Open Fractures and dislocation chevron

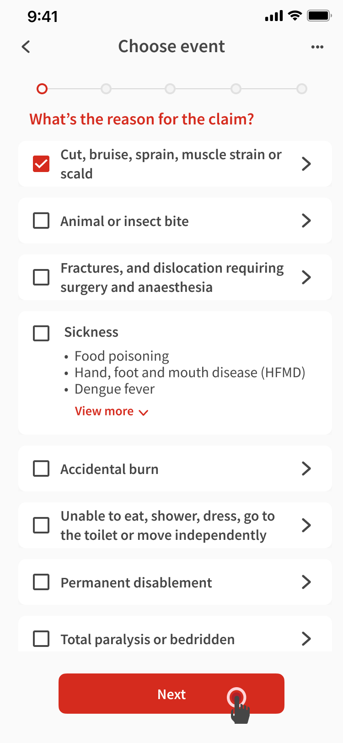coord(306,277)
